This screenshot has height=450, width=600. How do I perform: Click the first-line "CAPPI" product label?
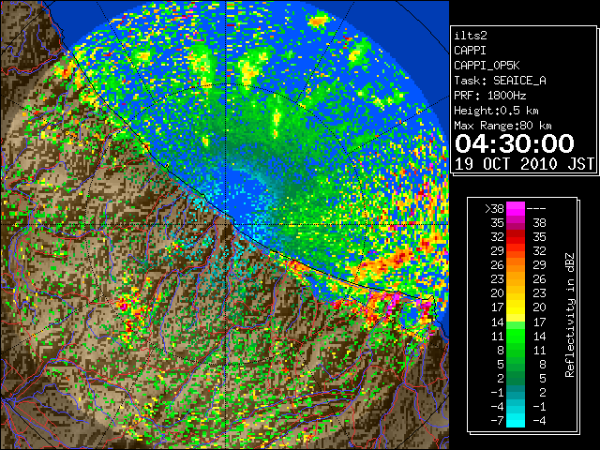[470, 51]
